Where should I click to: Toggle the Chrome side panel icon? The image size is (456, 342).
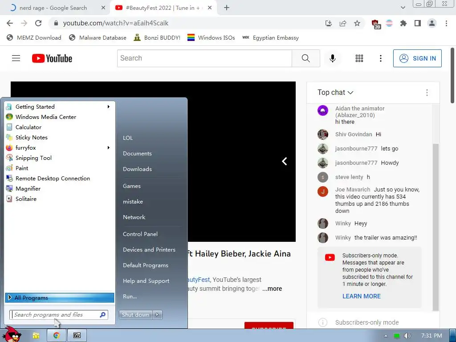(418, 23)
